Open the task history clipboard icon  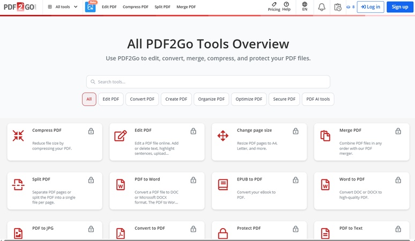(338, 7)
